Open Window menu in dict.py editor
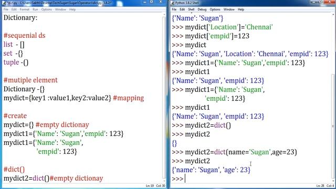The height and width of the screenshot is (189, 336). pyautogui.click(x=60, y=9)
